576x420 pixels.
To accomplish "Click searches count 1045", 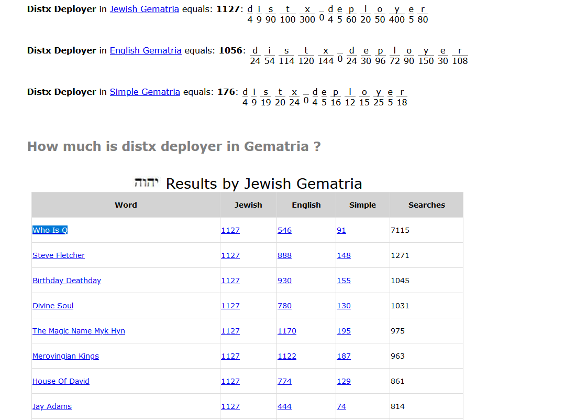I will coord(400,281).
